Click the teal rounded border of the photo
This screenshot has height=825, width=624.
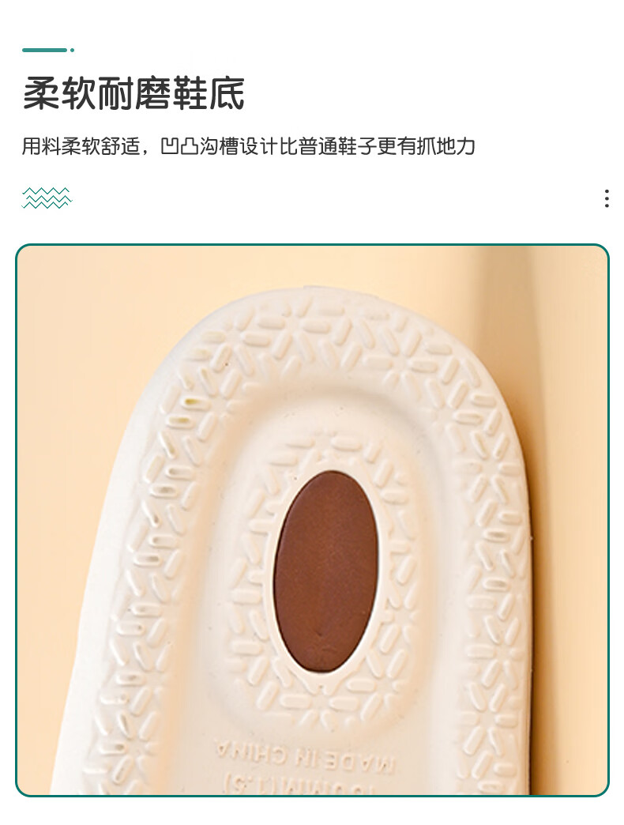pyautogui.click(x=312, y=245)
